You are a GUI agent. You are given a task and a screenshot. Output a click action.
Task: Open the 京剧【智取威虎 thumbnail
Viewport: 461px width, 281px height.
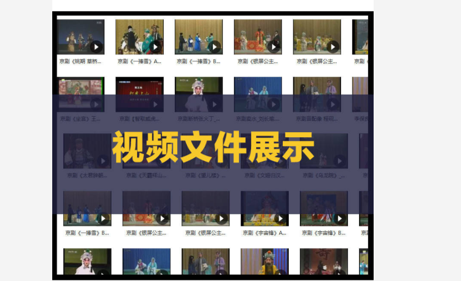click(140, 95)
